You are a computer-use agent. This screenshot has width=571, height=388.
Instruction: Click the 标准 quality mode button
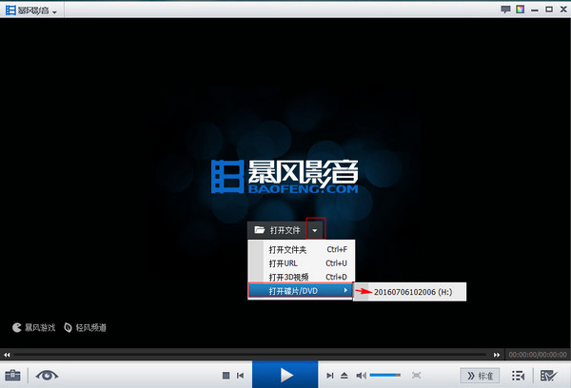(480, 376)
